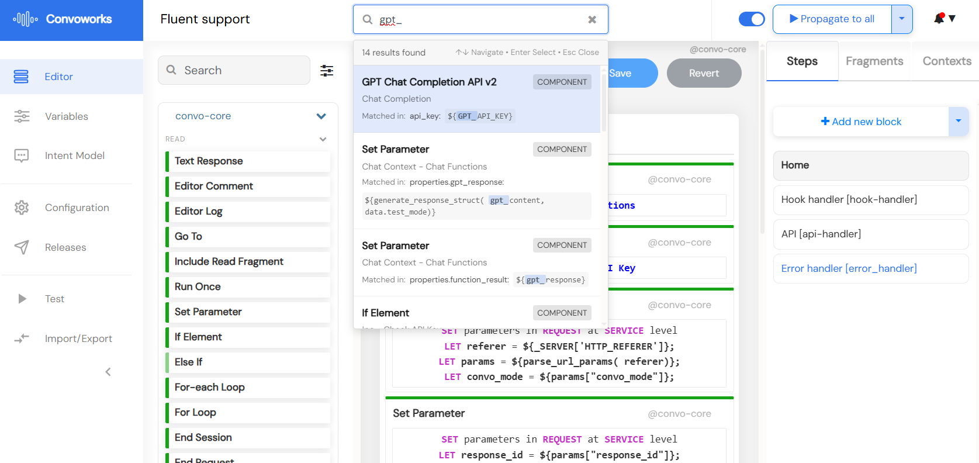Viewport: 979px width, 463px height.
Task: Click '14 results found' text
Action: pos(393,53)
